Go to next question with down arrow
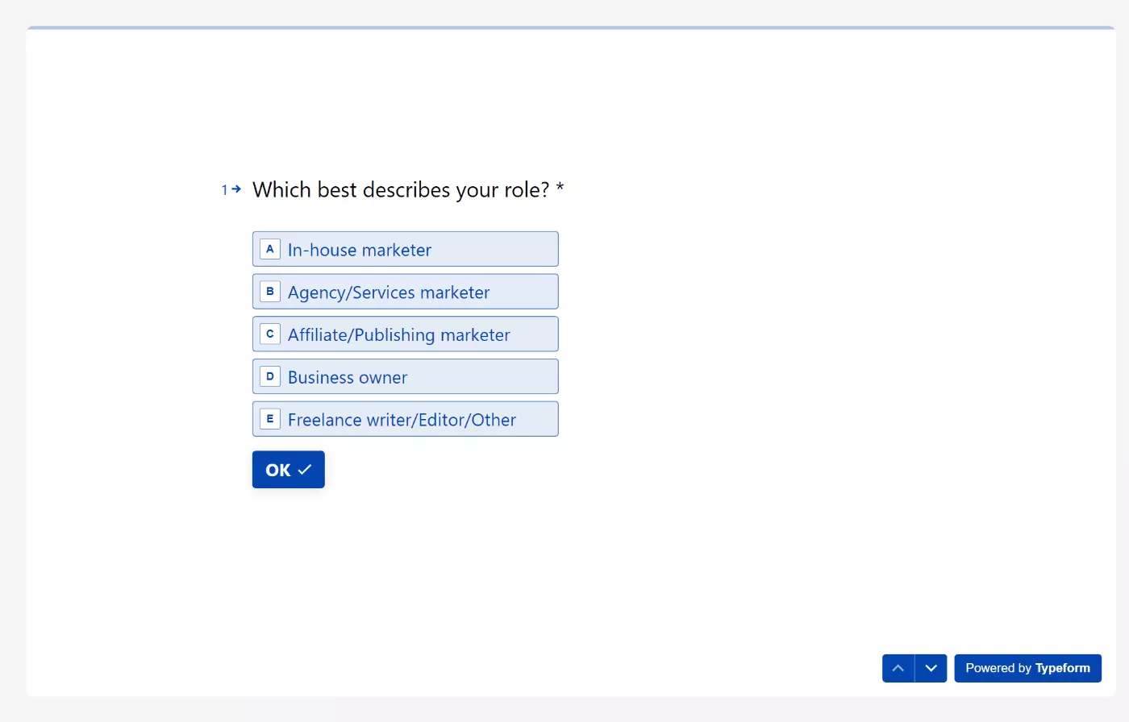Screen dimensions: 1129x722 point(931,668)
